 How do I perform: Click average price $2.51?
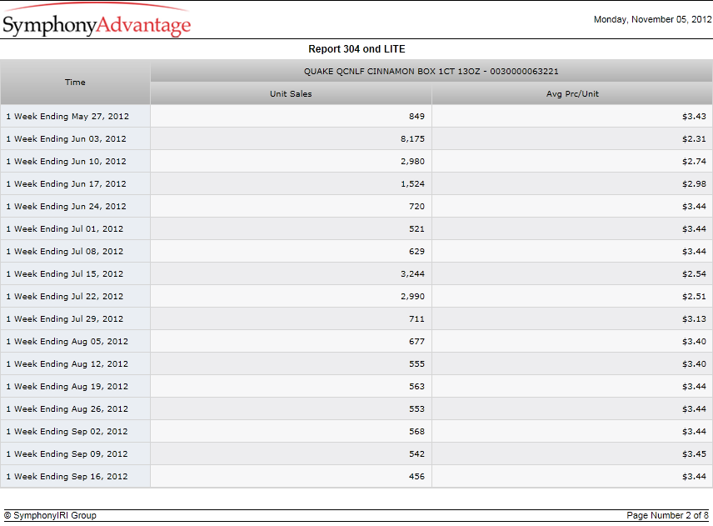pos(694,296)
